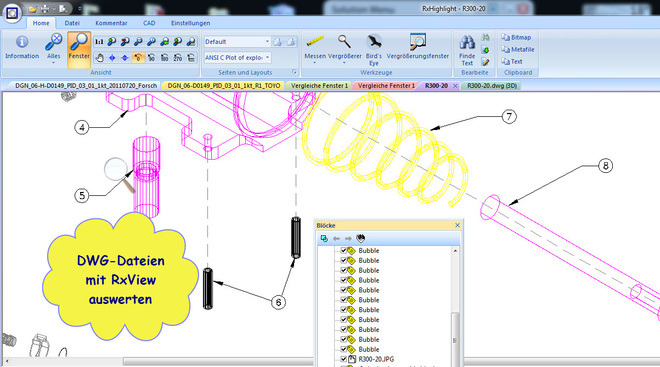Disable the R300-20.JPG block checkbox
The width and height of the screenshot is (660, 367).
343,359
